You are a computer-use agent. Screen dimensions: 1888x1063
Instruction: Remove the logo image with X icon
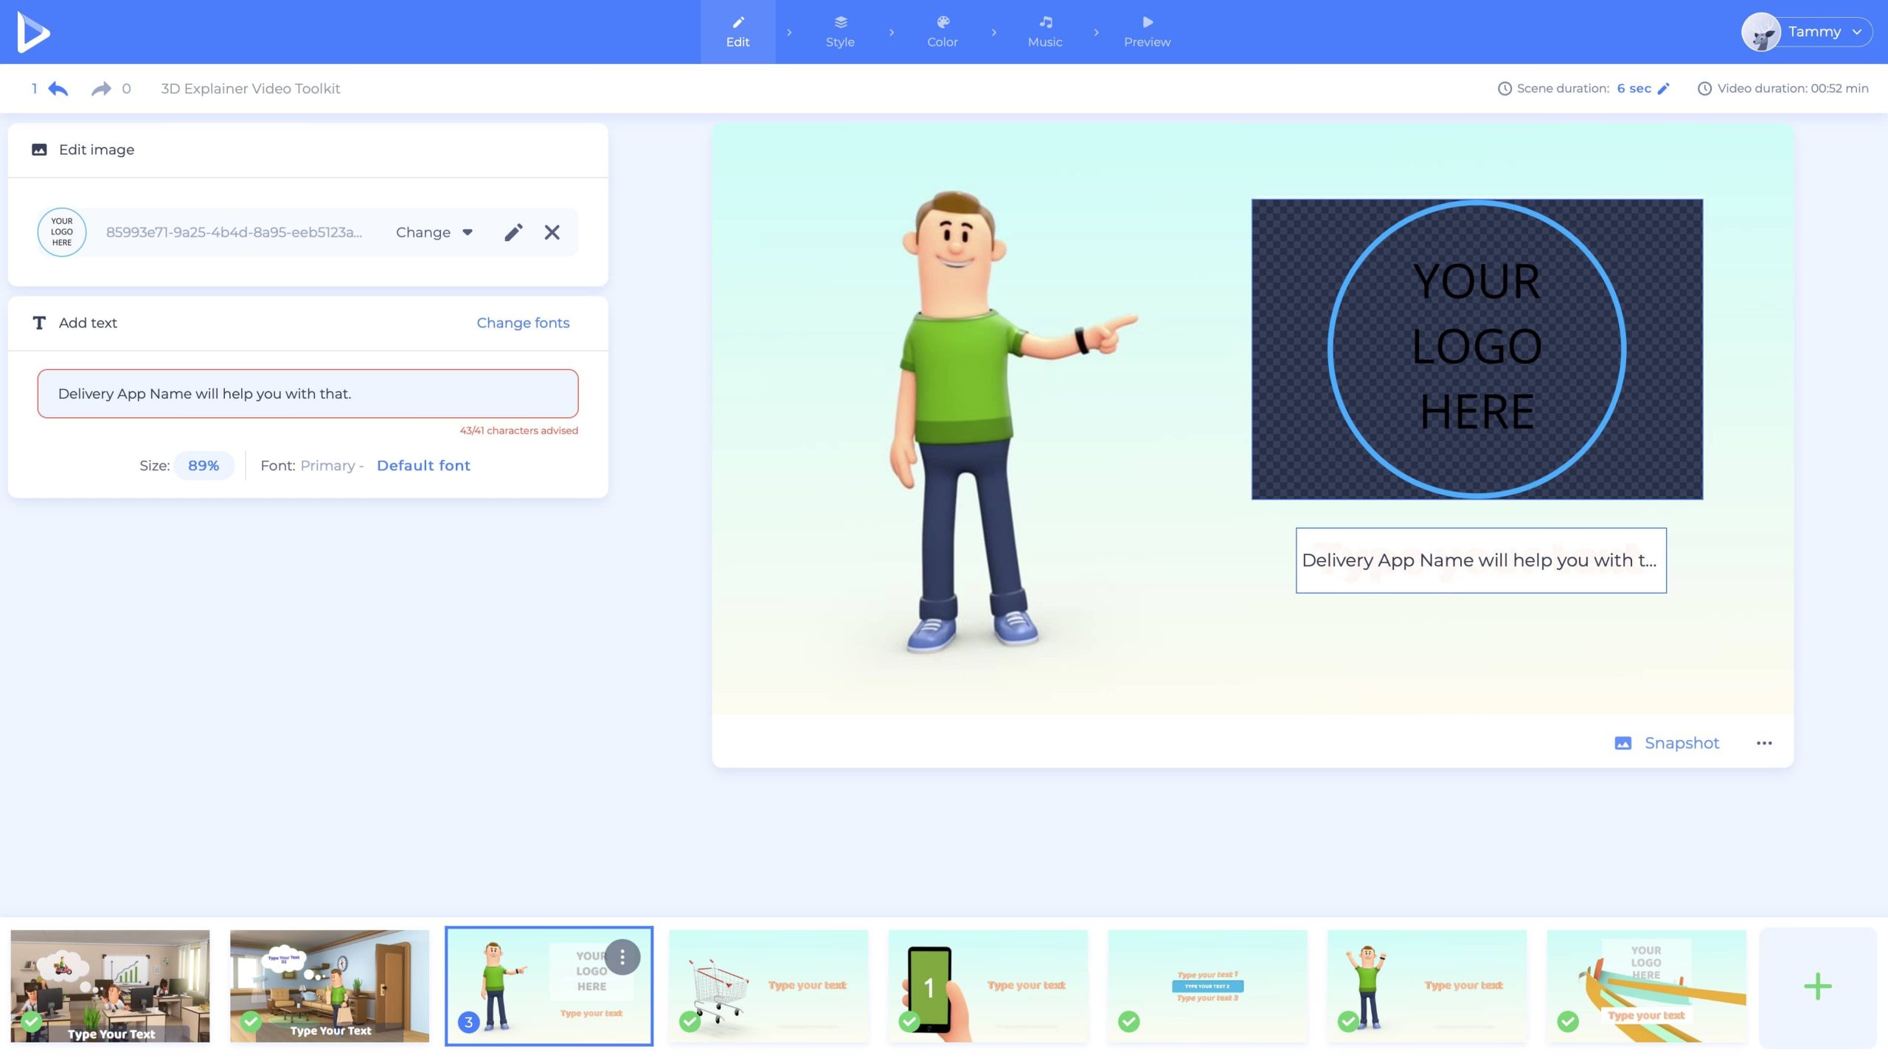[x=552, y=232]
